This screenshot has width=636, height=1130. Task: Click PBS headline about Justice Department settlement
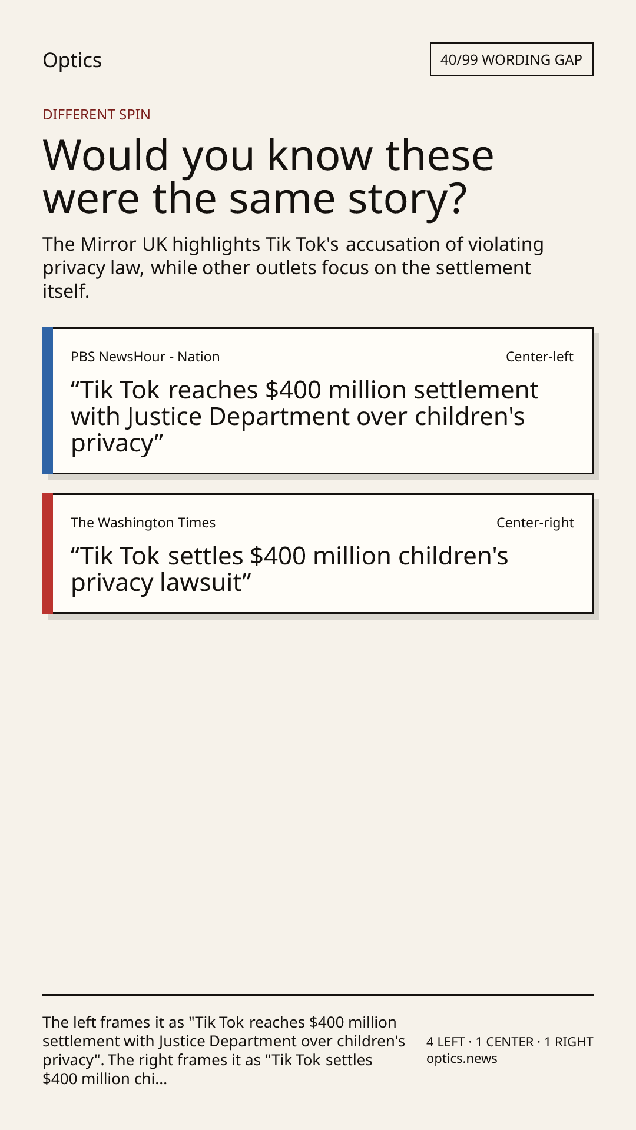click(x=304, y=417)
